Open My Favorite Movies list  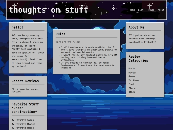(x=23, y=124)
